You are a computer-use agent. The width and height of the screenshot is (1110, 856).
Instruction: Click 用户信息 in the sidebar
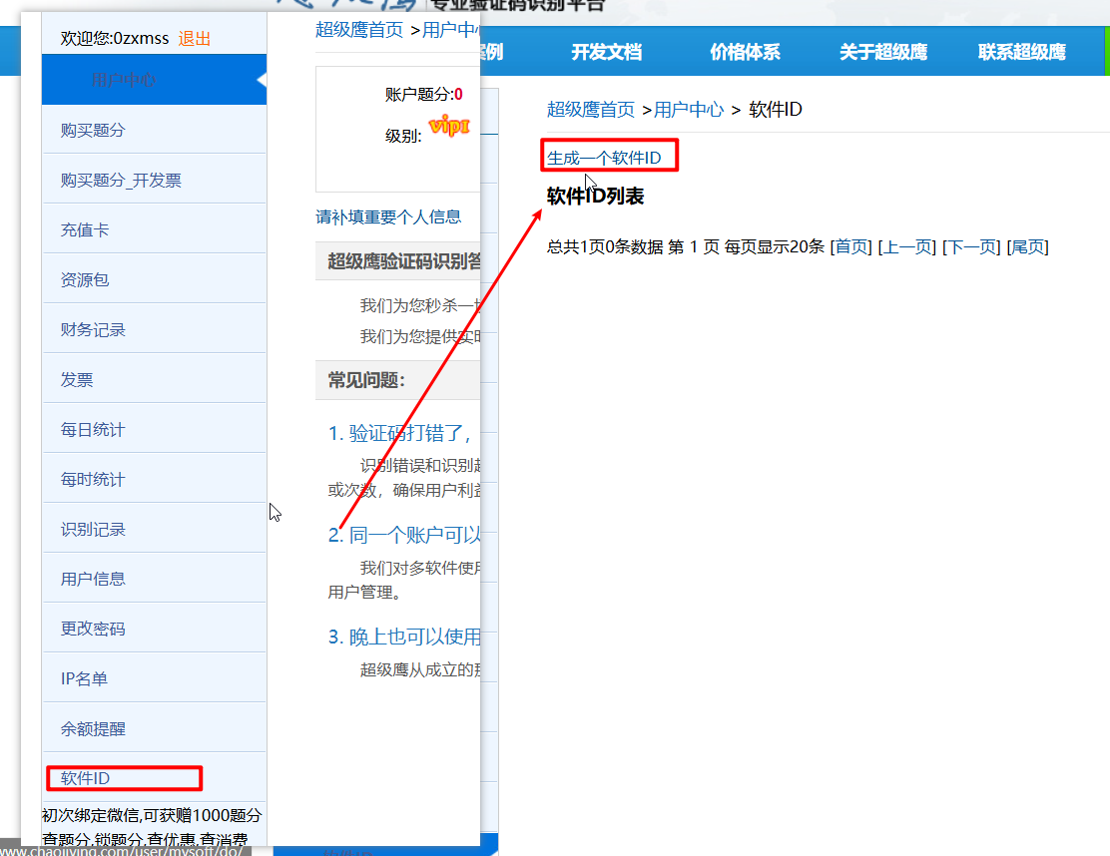tap(93, 580)
